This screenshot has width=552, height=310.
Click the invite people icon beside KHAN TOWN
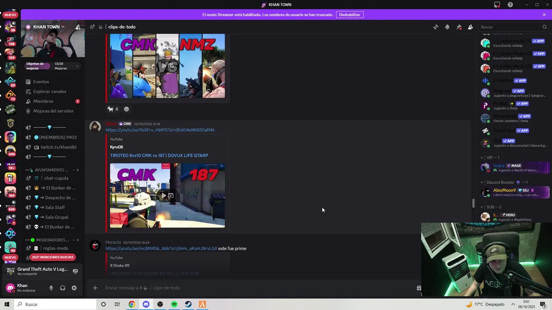(78, 27)
